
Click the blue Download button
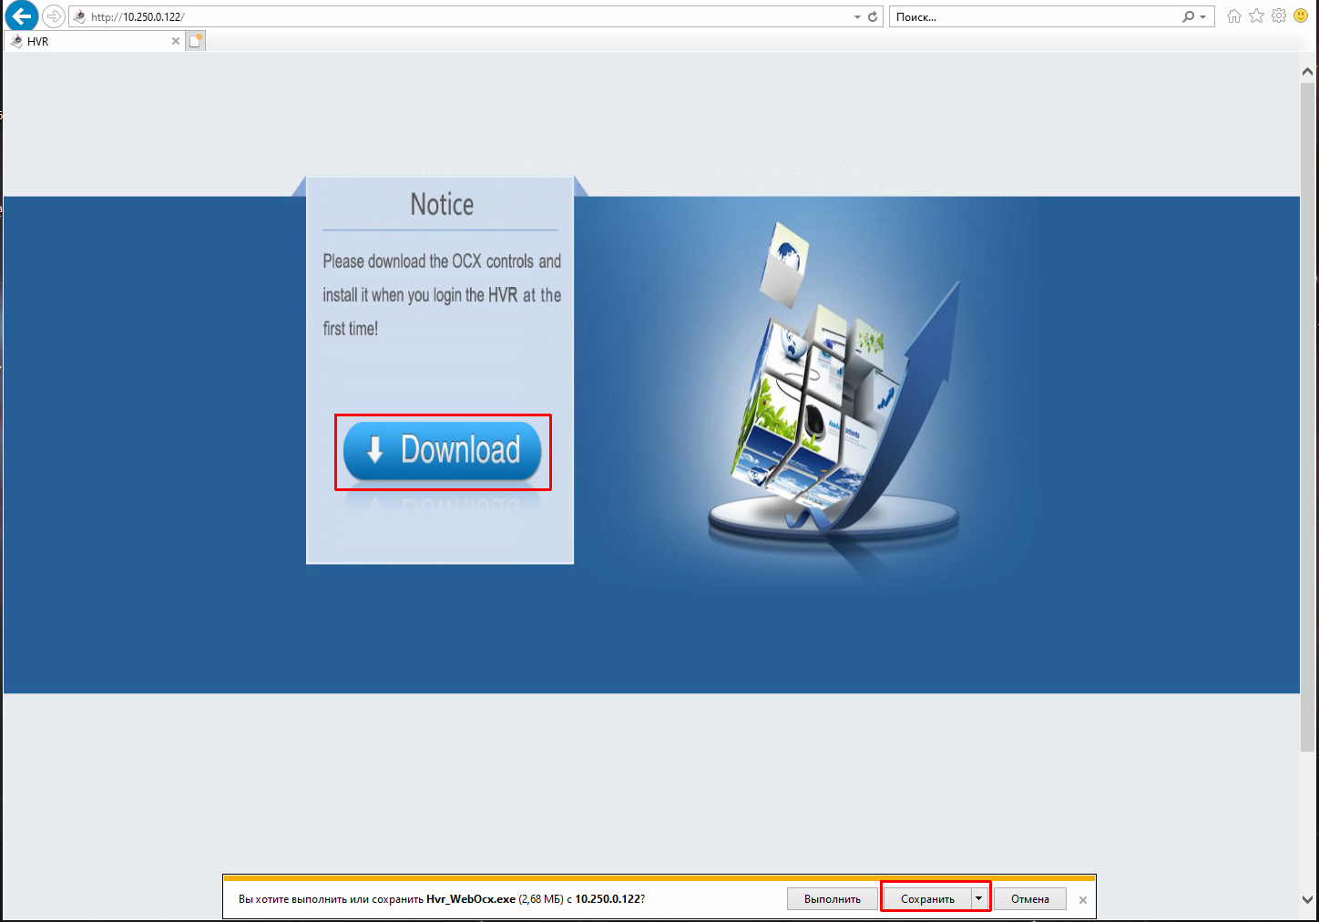point(442,450)
